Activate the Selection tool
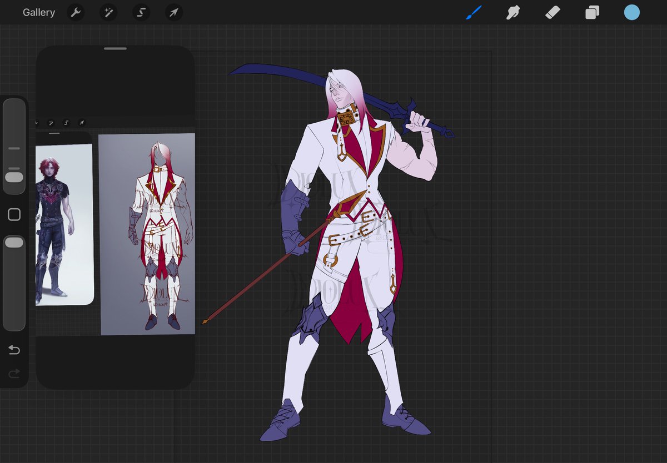 pos(141,12)
